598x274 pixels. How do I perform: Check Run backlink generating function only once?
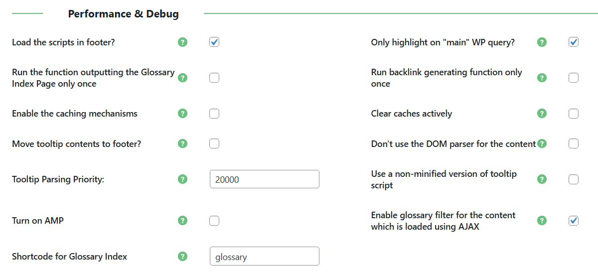574,78
